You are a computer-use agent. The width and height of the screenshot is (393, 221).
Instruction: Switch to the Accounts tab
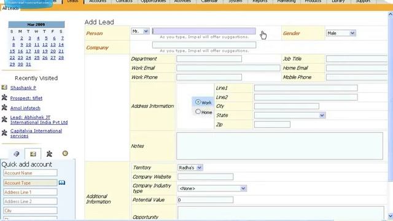click(x=98, y=1)
